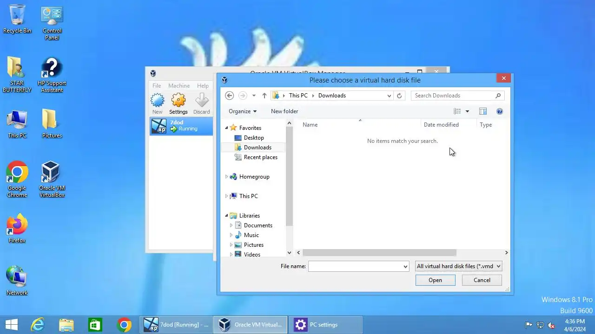Go forward in the file dialog

(243, 96)
